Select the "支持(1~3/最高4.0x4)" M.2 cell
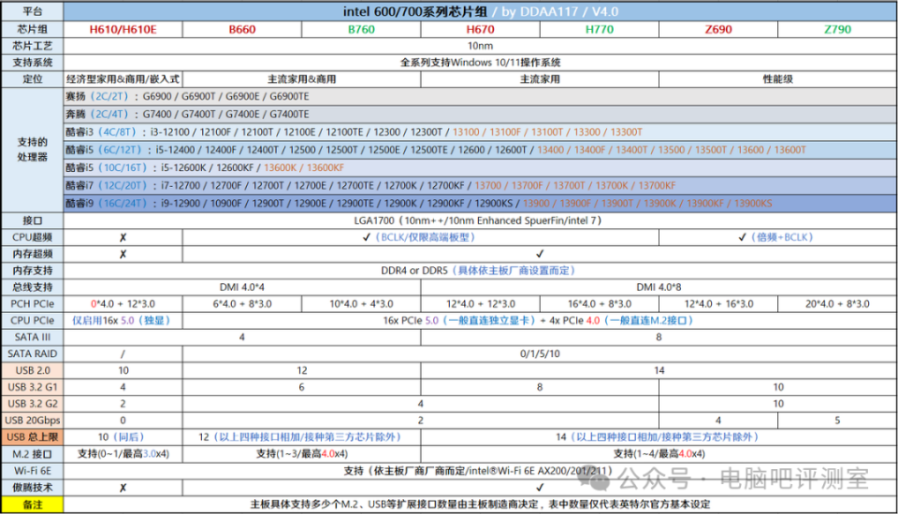 pos(302,453)
